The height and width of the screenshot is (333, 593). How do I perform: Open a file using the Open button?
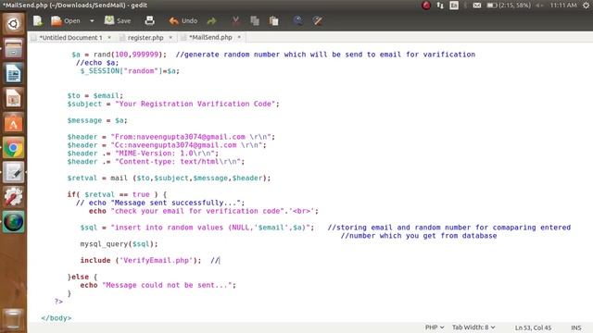pos(66,20)
